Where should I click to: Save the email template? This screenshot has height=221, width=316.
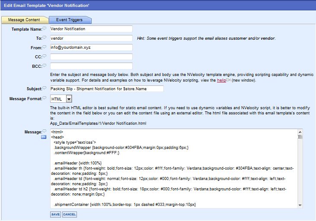coord(55,215)
